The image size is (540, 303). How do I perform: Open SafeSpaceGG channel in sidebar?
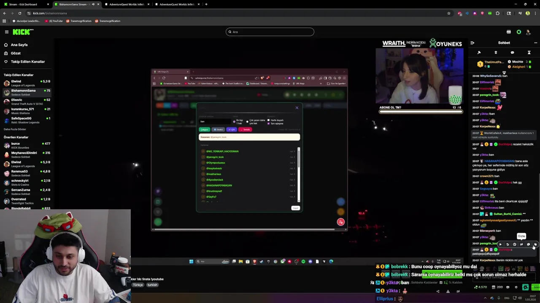click(x=27, y=120)
